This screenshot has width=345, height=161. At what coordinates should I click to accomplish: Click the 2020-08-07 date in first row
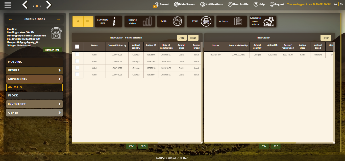[x=166, y=55]
